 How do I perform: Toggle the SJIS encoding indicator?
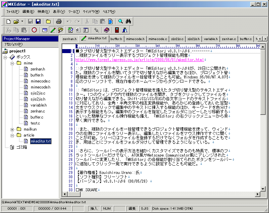(145, 208)
